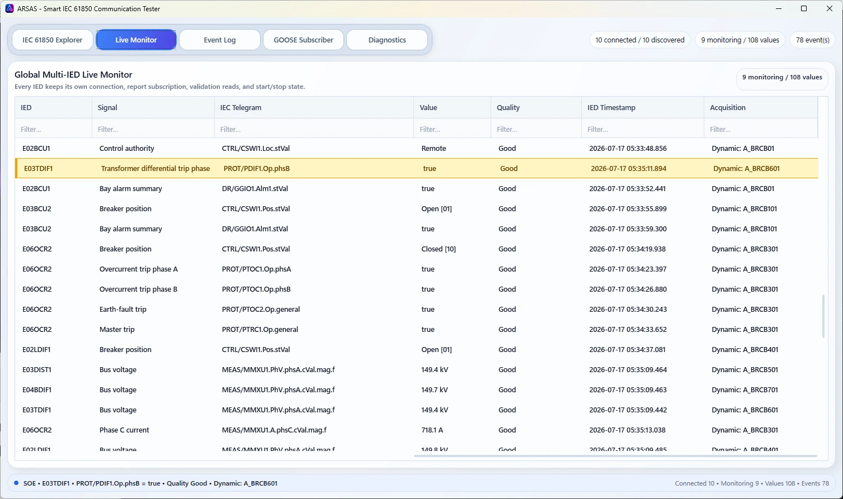
Task: Click the blue SOE status dot
Action: [16, 483]
